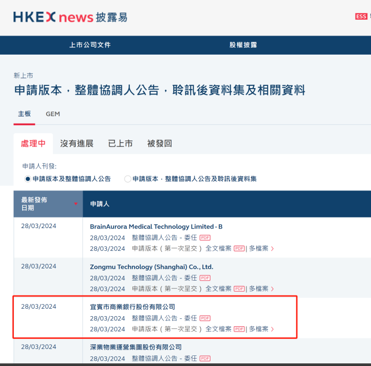Open Zongmu 整體協調人公告 - 委任 link

click(x=164, y=278)
